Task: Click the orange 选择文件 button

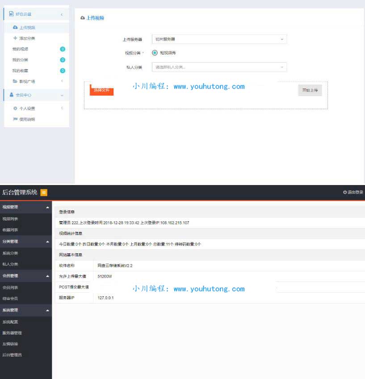Action: [x=101, y=90]
